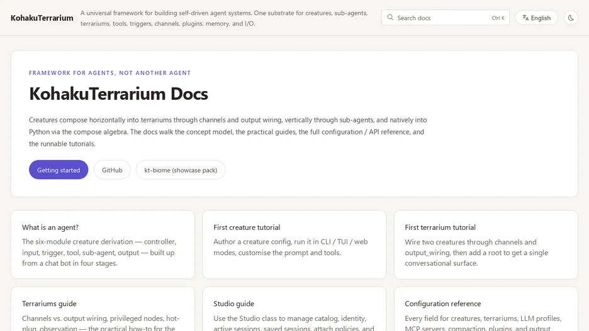Open the GitHub link button
Screen dimensions: 589x331
(112, 170)
